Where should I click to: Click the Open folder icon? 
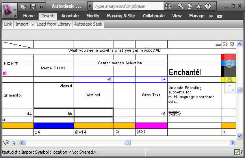click(x=24, y=7)
